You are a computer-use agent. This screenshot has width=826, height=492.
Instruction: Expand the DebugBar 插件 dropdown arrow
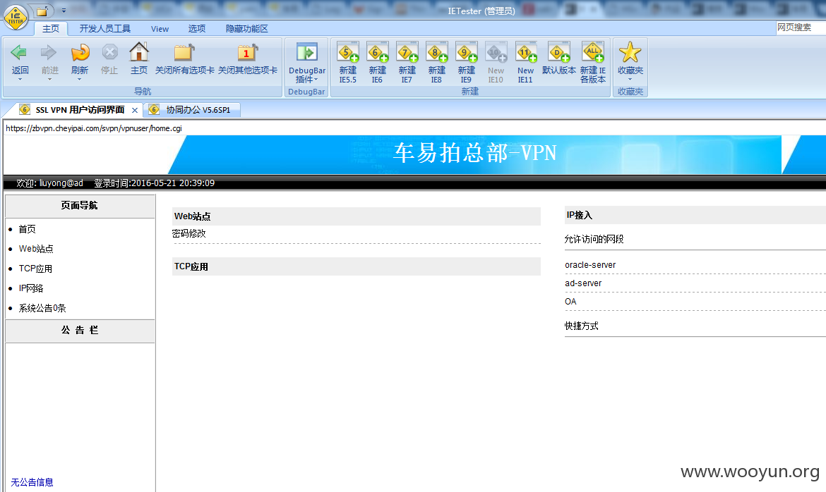(316, 80)
